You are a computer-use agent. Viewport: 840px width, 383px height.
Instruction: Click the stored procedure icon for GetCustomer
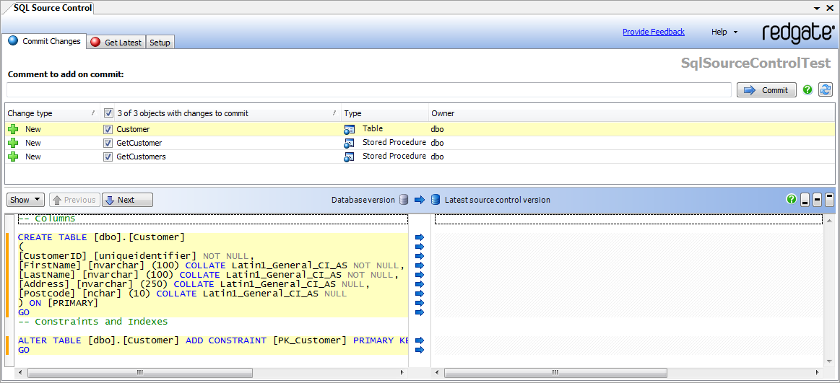350,143
